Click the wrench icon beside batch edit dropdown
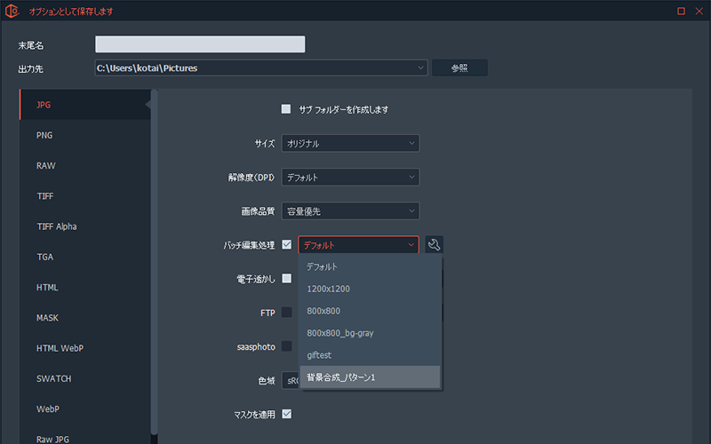This screenshot has width=711, height=444. [434, 245]
